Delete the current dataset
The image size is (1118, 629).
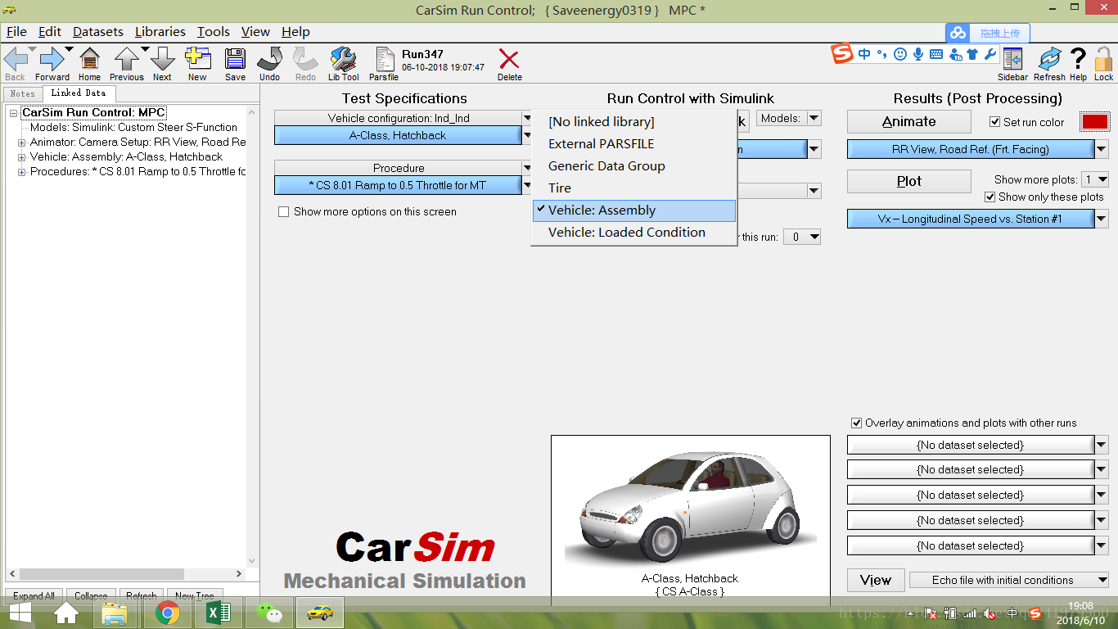point(509,59)
